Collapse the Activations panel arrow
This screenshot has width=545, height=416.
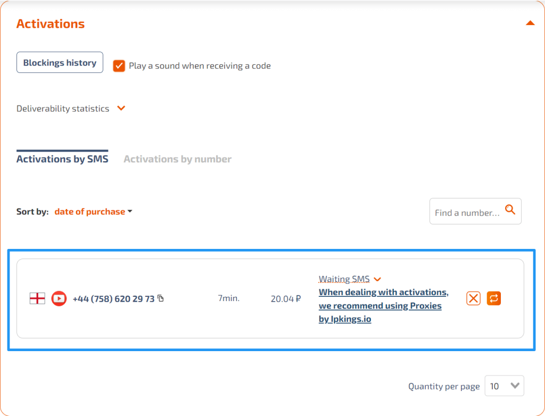click(x=530, y=23)
